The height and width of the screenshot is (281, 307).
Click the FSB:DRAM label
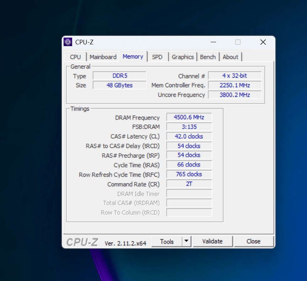(146, 127)
